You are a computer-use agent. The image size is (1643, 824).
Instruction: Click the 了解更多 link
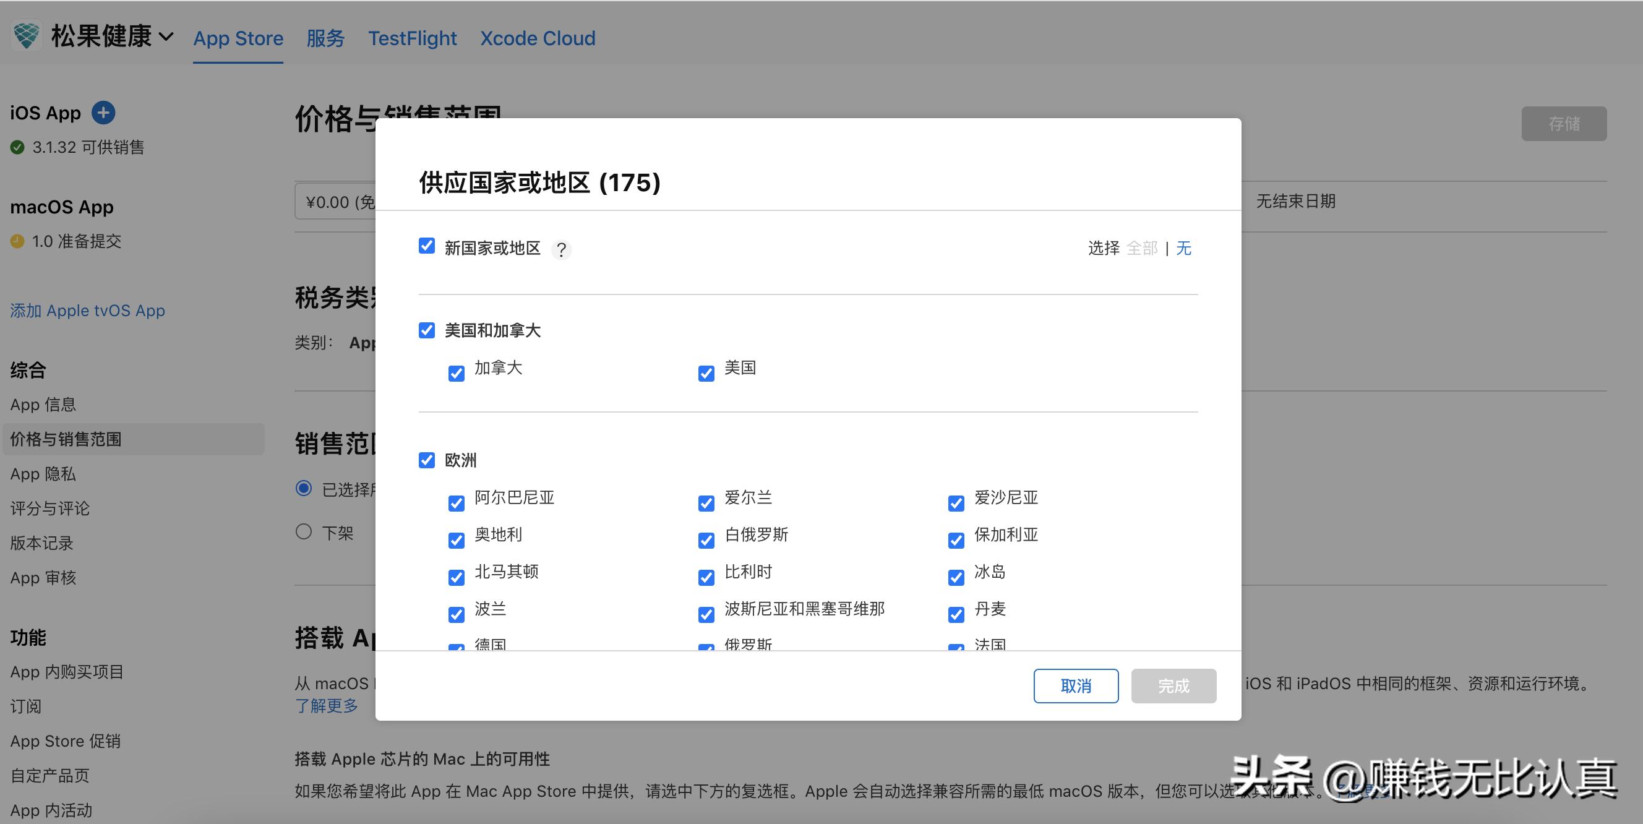[326, 705]
